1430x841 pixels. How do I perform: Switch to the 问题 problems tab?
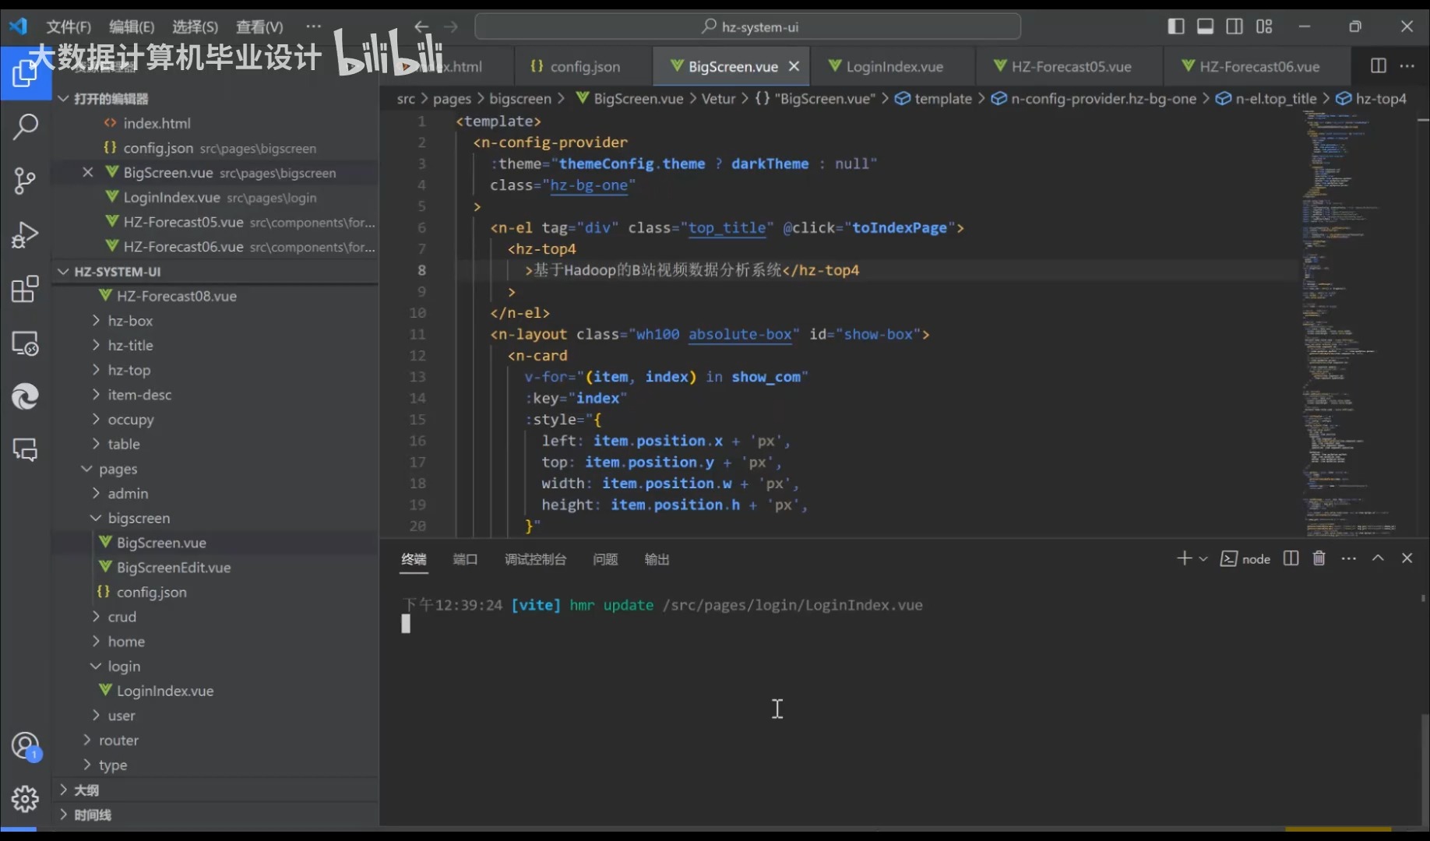(x=605, y=559)
